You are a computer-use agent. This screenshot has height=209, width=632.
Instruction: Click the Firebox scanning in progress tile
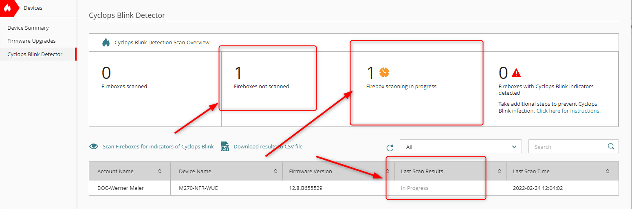(x=420, y=89)
